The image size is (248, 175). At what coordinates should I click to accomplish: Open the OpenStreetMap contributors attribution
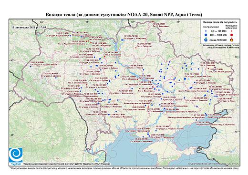click(213, 164)
